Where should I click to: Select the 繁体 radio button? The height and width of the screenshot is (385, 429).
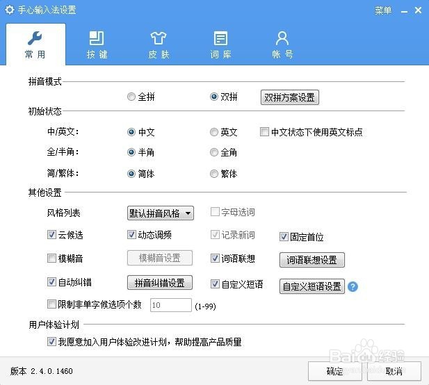214,174
